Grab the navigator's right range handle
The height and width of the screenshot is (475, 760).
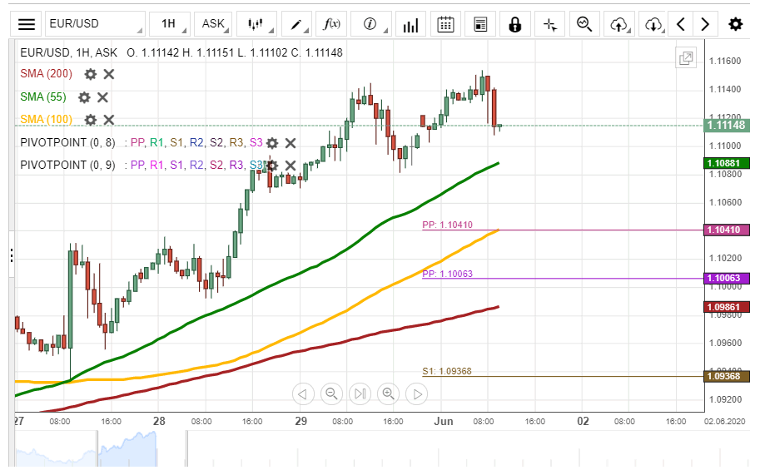[186, 449]
